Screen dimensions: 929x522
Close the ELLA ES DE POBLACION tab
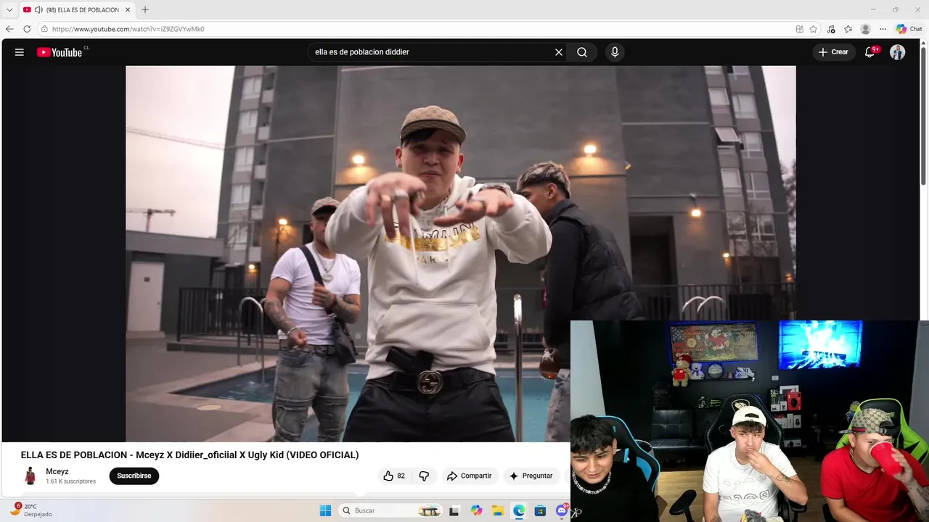(x=128, y=9)
